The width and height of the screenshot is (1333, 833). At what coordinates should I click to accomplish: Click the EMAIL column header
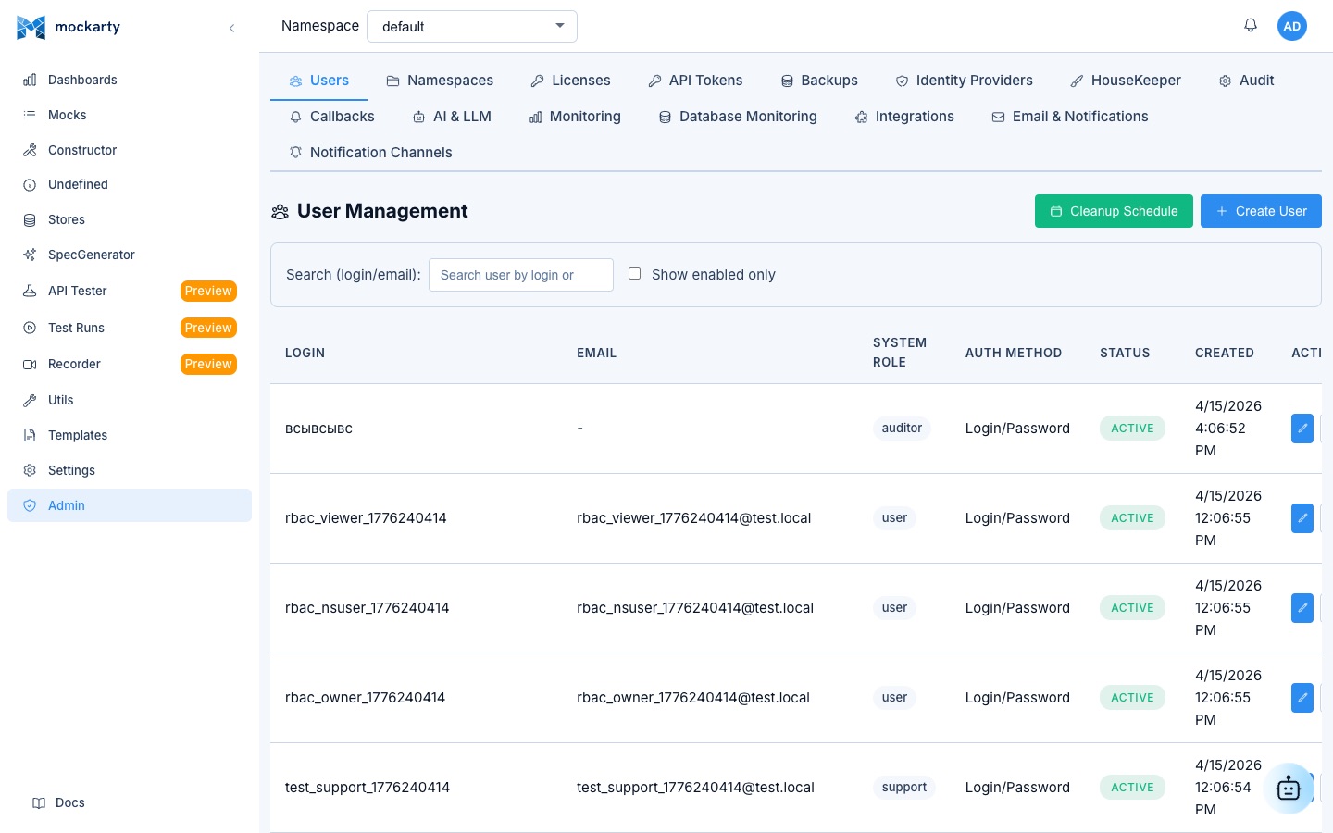tap(596, 353)
